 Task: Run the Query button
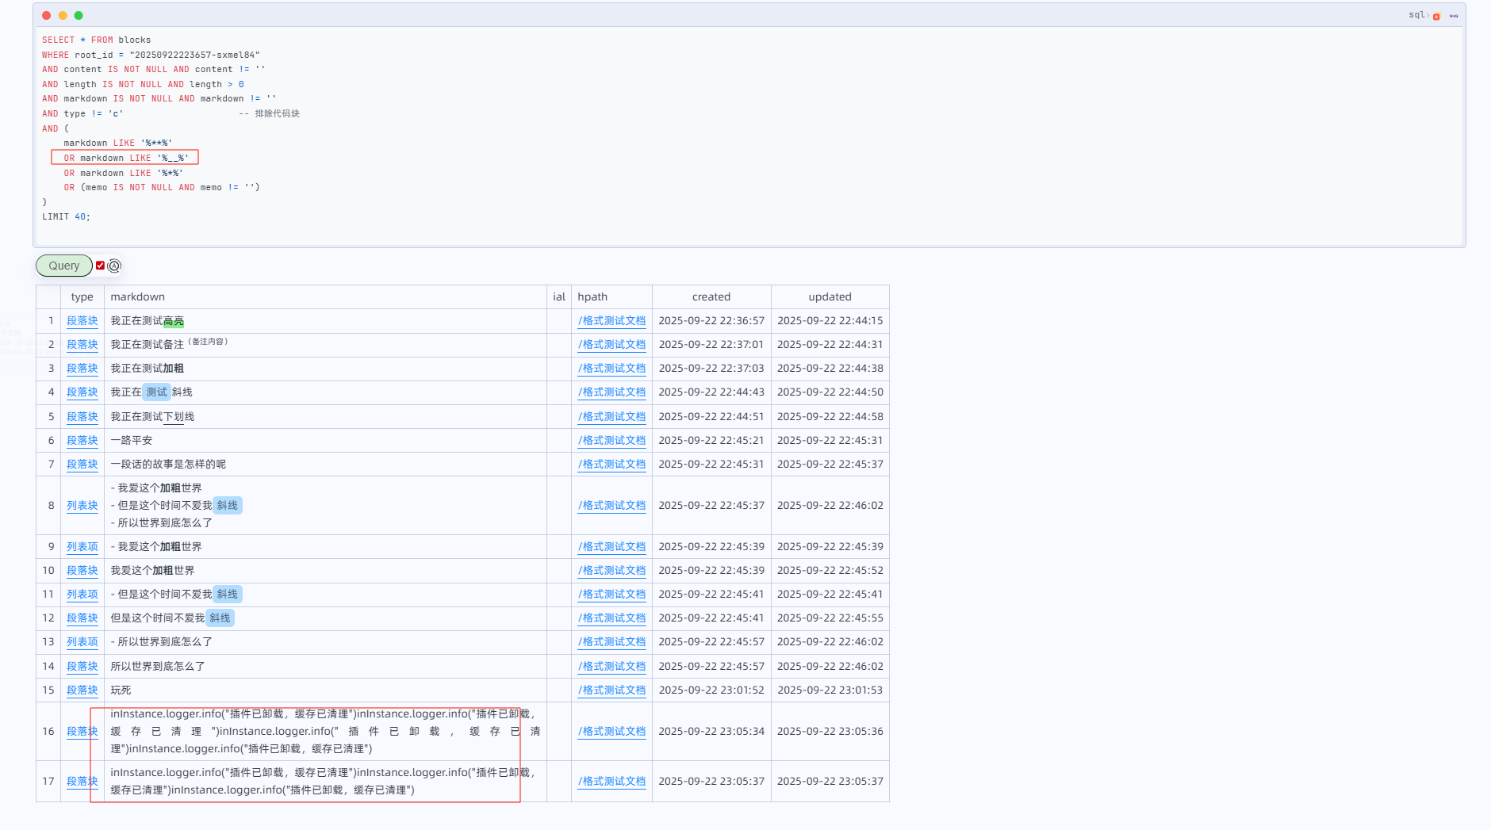pyautogui.click(x=64, y=266)
